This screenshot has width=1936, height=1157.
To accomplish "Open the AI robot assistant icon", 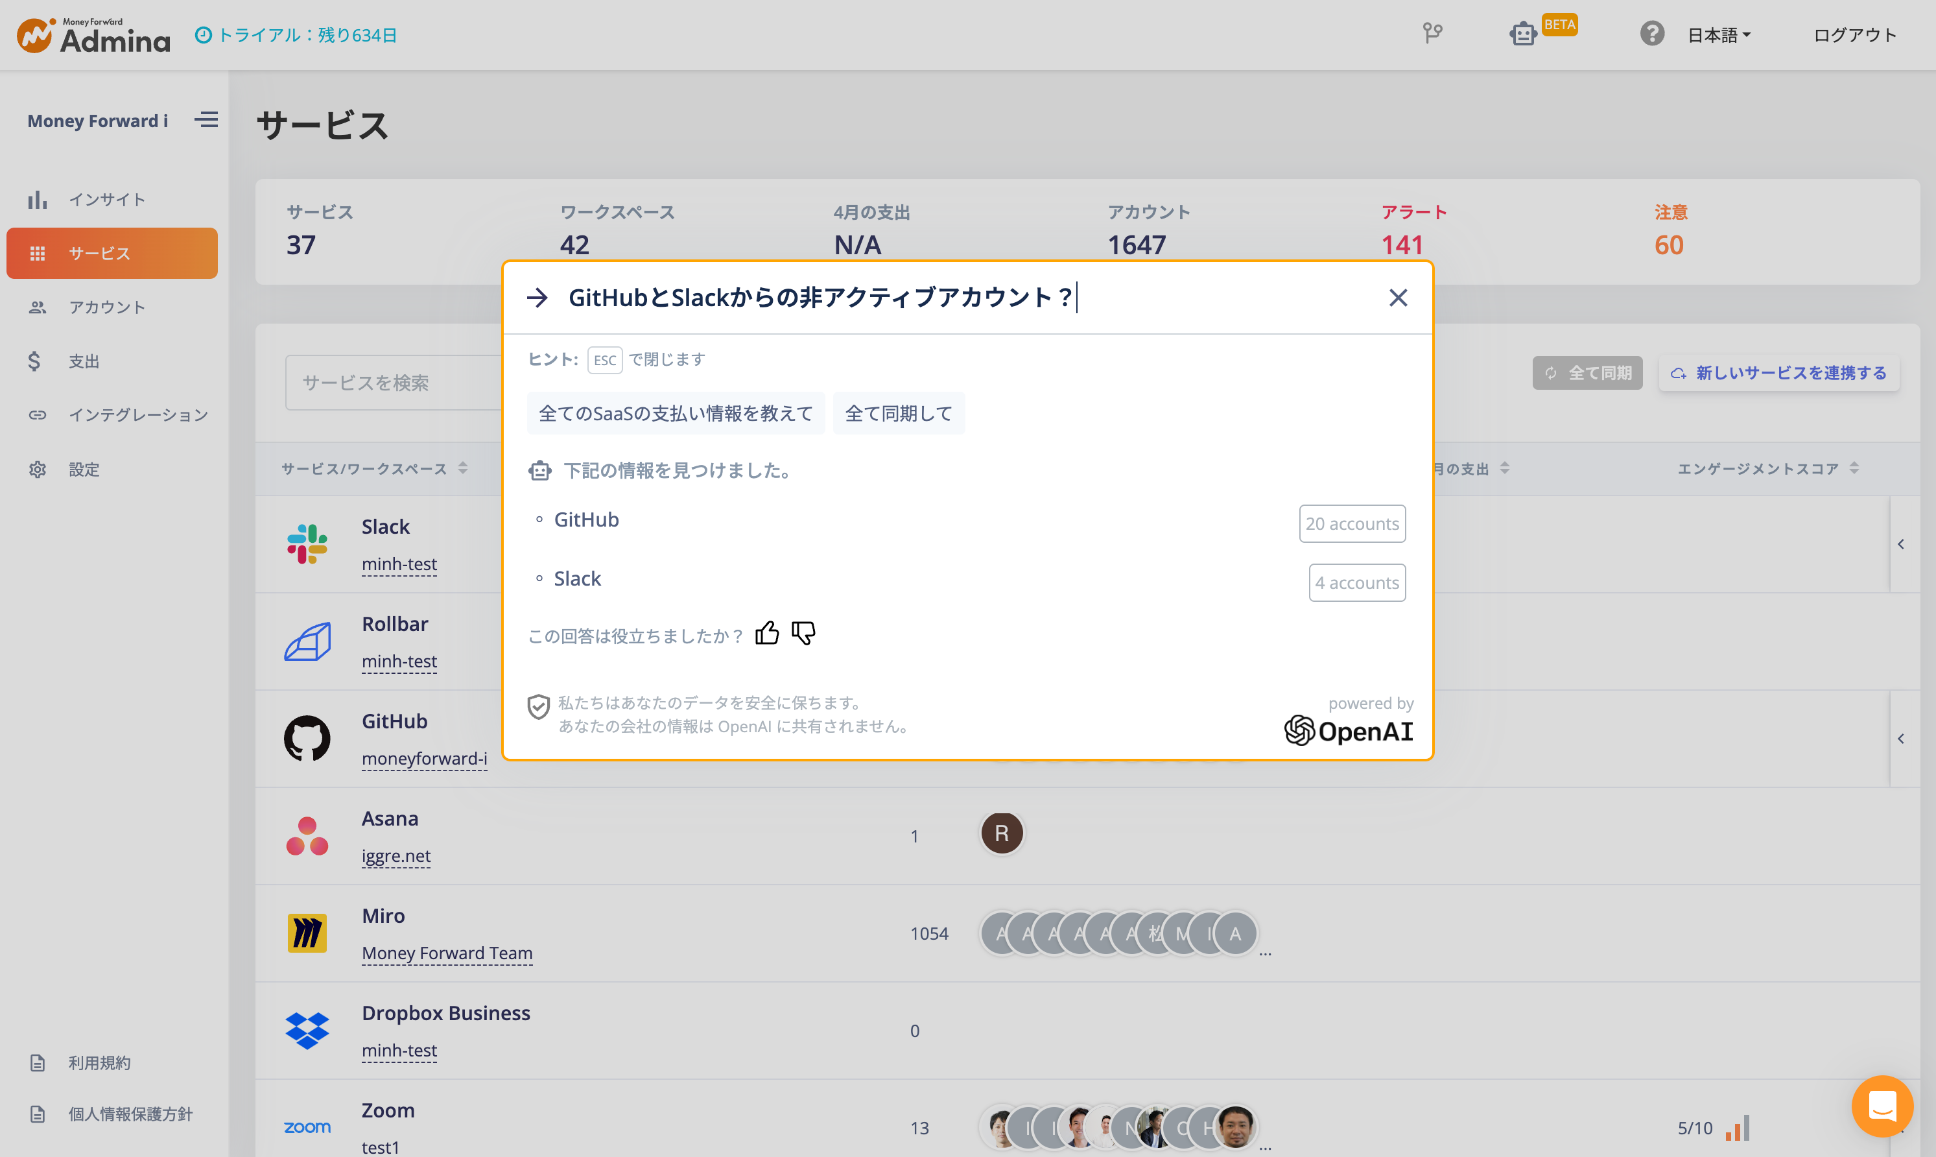I will coord(1522,34).
